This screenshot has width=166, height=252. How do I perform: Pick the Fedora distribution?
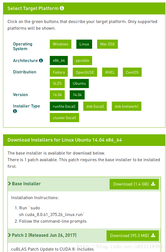[59, 72]
